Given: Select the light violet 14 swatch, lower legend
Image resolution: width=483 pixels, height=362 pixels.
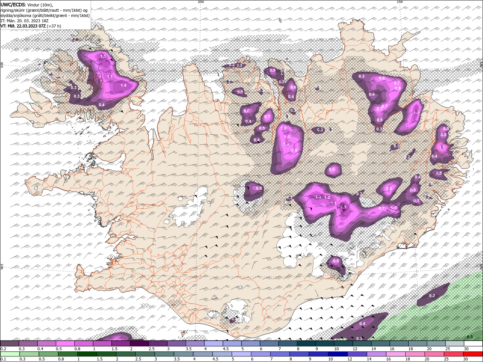Looking at the screenshot, I should coord(375,354).
